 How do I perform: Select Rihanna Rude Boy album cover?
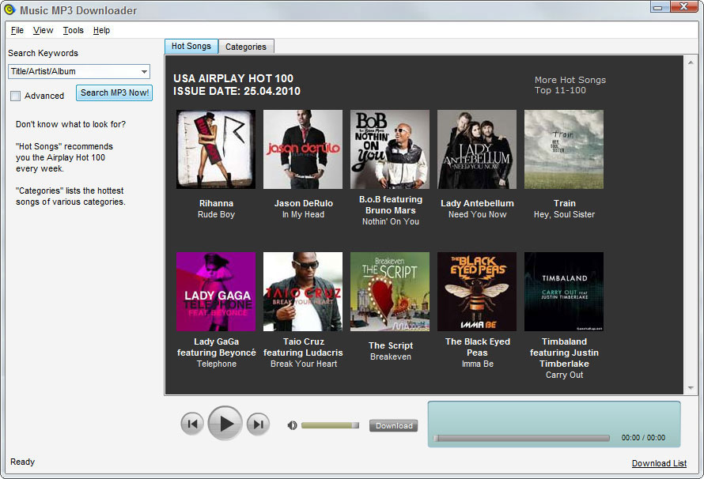[x=216, y=149]
